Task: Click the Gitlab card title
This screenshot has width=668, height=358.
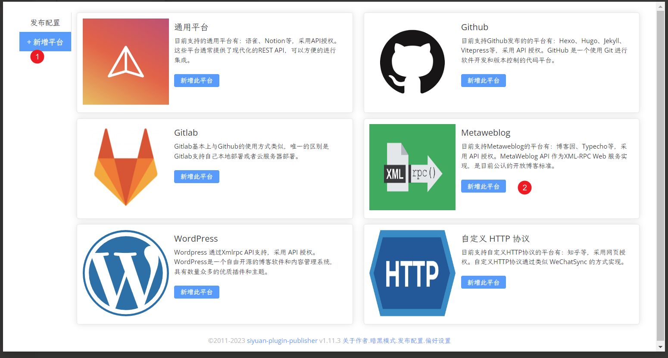Action: (x=186, y=133)
